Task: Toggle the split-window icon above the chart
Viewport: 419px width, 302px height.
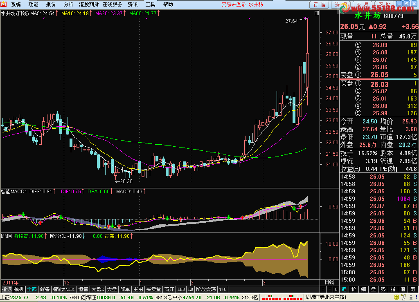Action: tap(317, 13)
